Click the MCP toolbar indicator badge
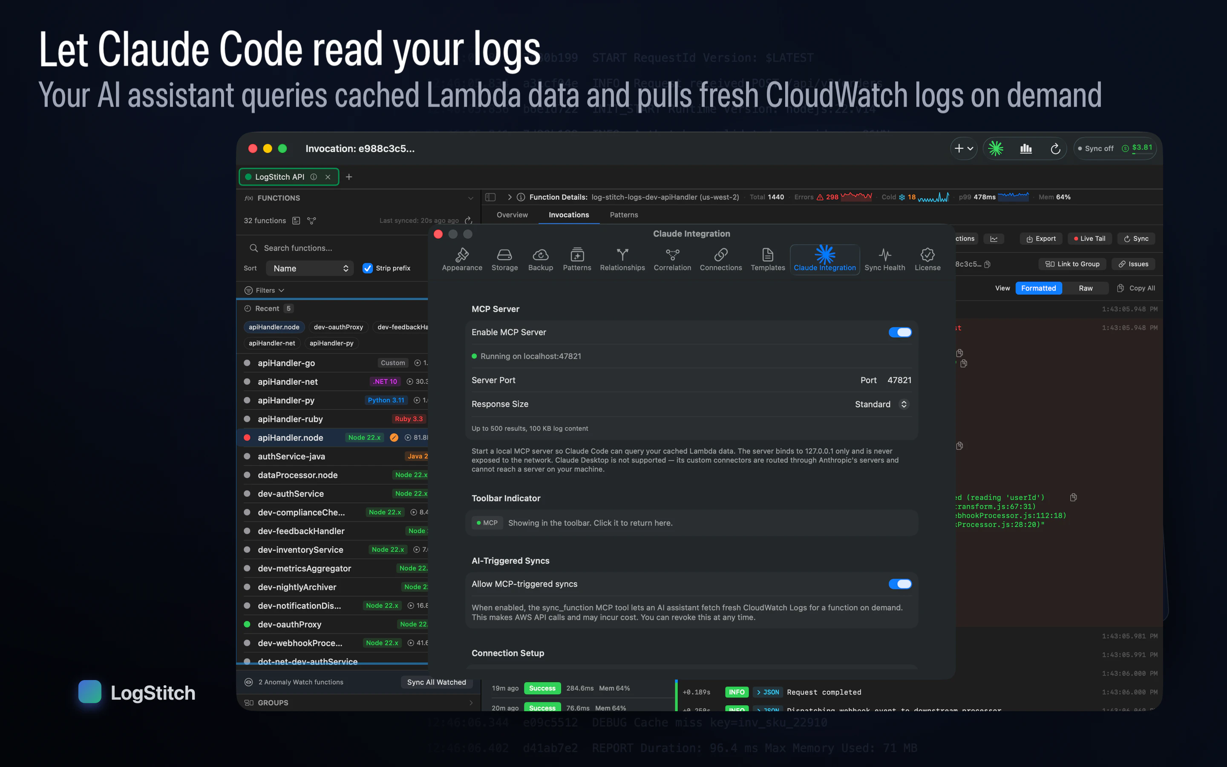The width and height of the screenshot is (1227, 767). click(x=487, y=522)
